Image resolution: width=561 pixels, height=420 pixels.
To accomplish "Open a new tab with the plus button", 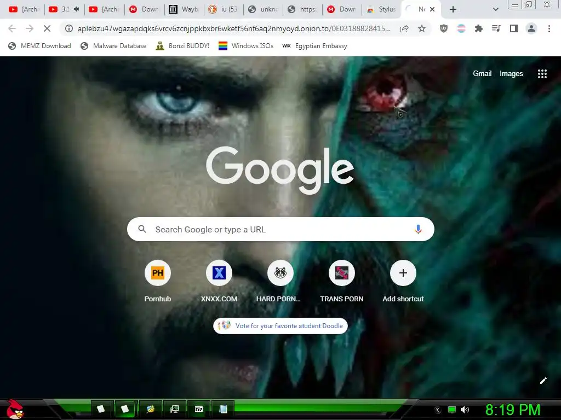I will (x=453, y=9).
